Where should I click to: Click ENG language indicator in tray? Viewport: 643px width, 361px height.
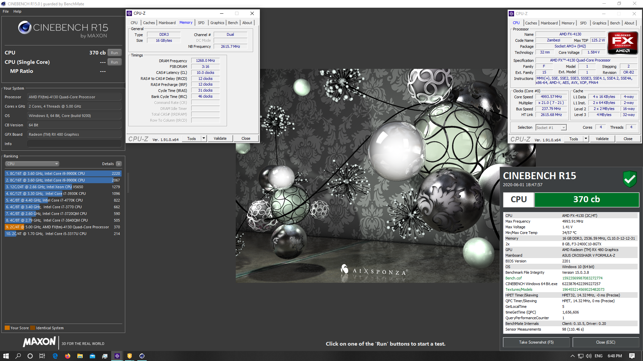(598, 356)
